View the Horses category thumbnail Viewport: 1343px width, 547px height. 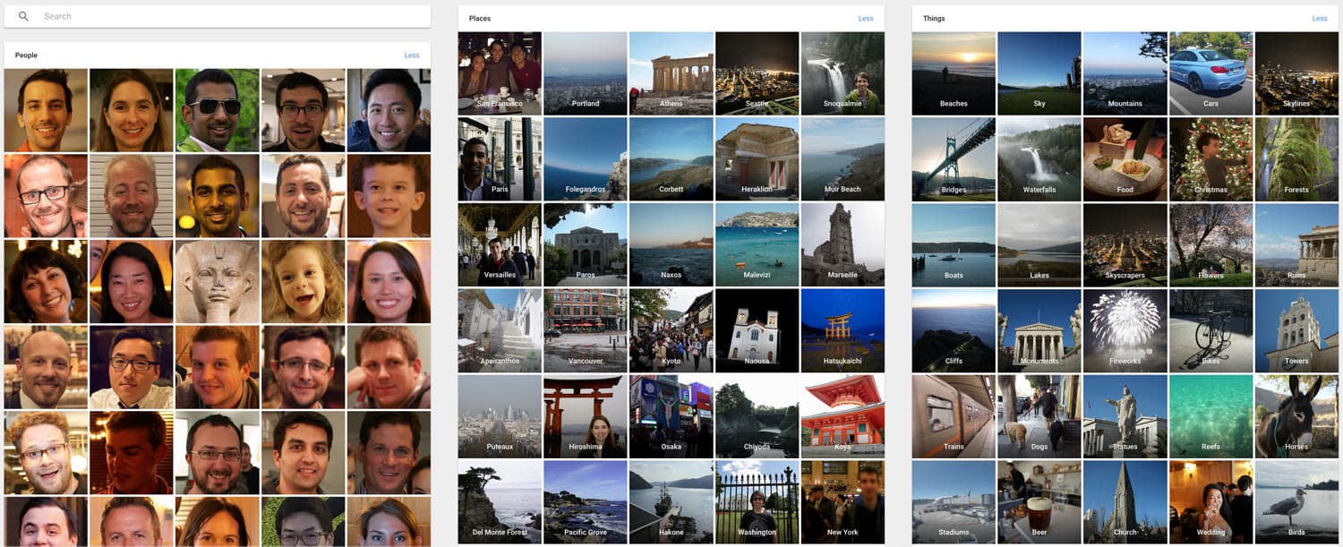pyautogui.click(x=1296, y=416)
